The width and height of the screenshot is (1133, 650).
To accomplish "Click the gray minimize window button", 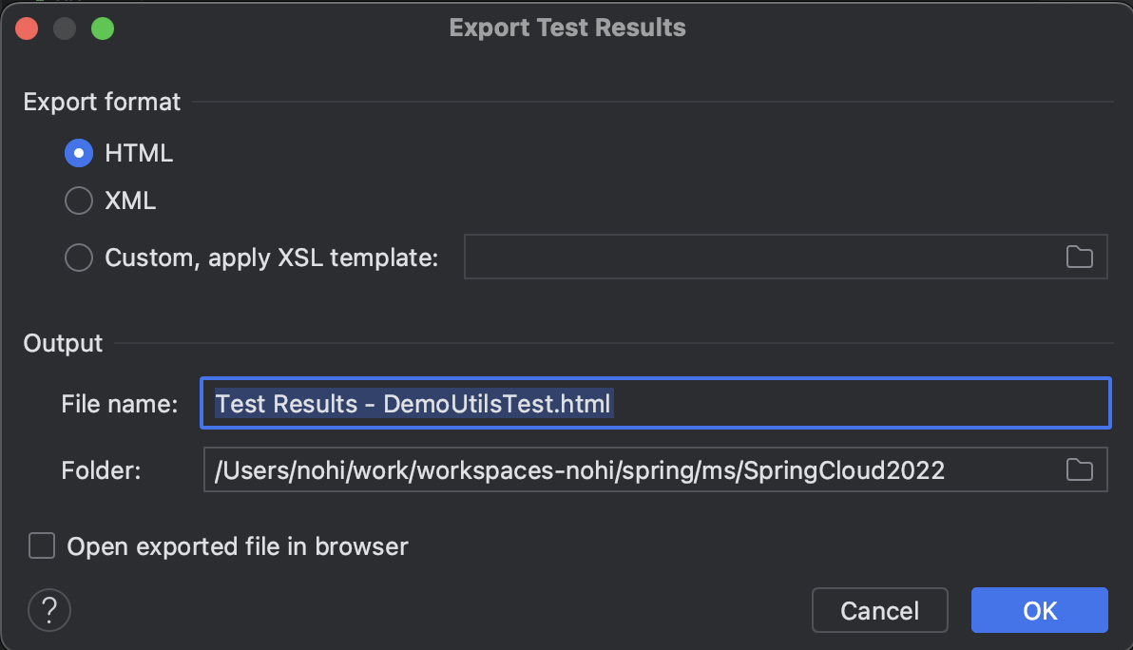I will (x=65, y=29).
